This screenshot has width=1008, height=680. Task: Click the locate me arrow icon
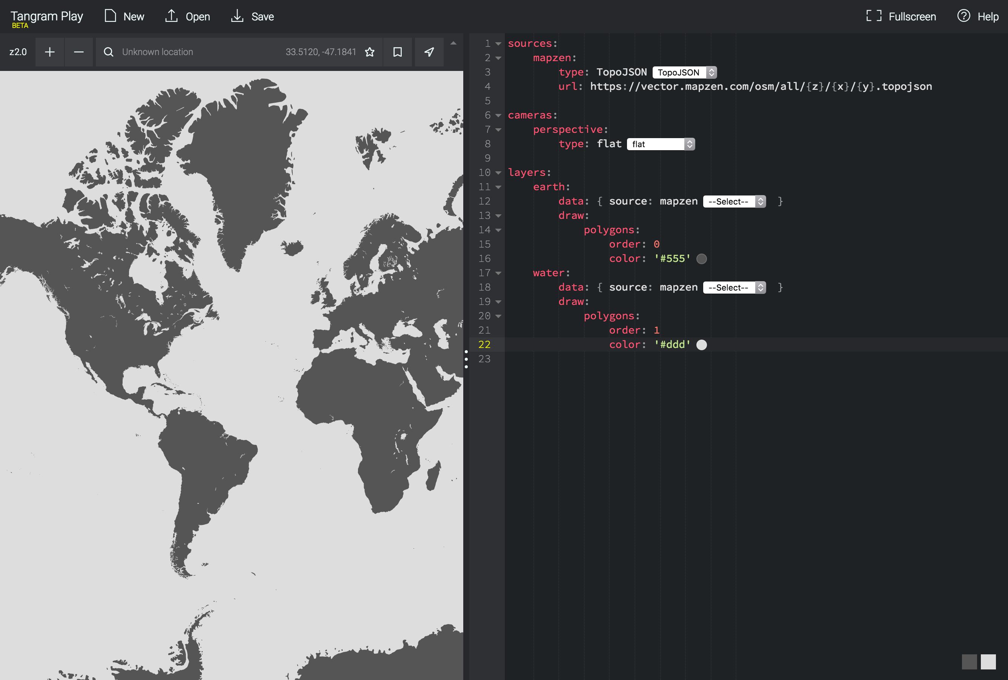(x=429, y=52)
